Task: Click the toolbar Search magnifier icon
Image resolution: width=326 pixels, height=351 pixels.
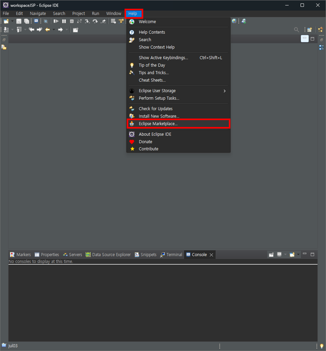Action: (x=296, y=30)
